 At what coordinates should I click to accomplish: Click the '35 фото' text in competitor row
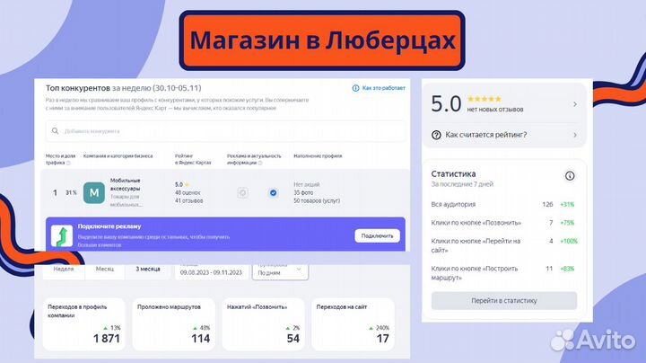coord(303,192)
